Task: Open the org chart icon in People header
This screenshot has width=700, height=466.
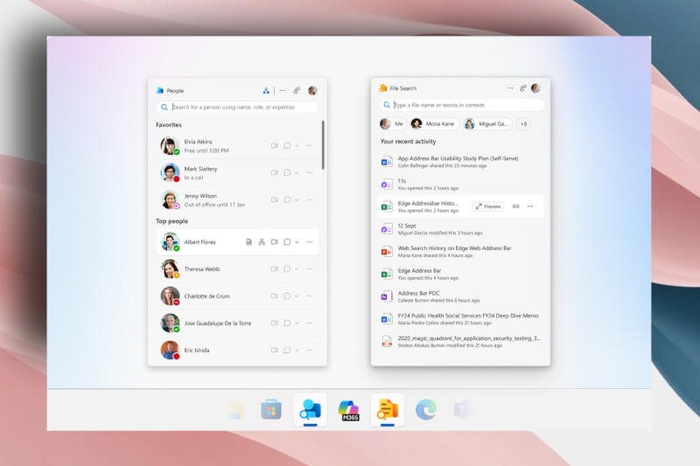Action: click(266, 90)
